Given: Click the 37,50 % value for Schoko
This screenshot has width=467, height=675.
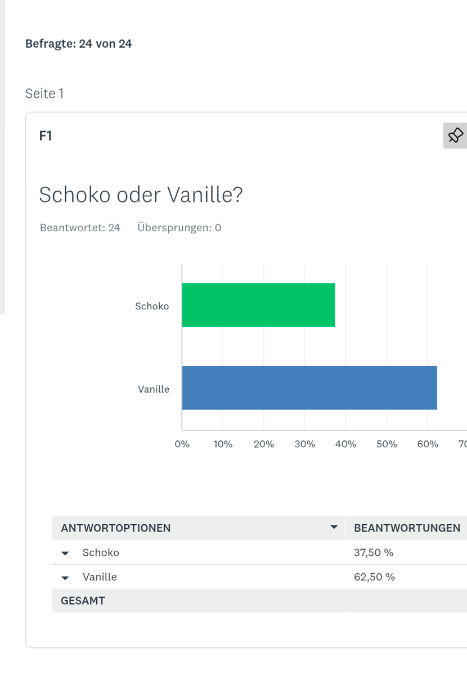Looking at the screenshot, I should 374,552.
